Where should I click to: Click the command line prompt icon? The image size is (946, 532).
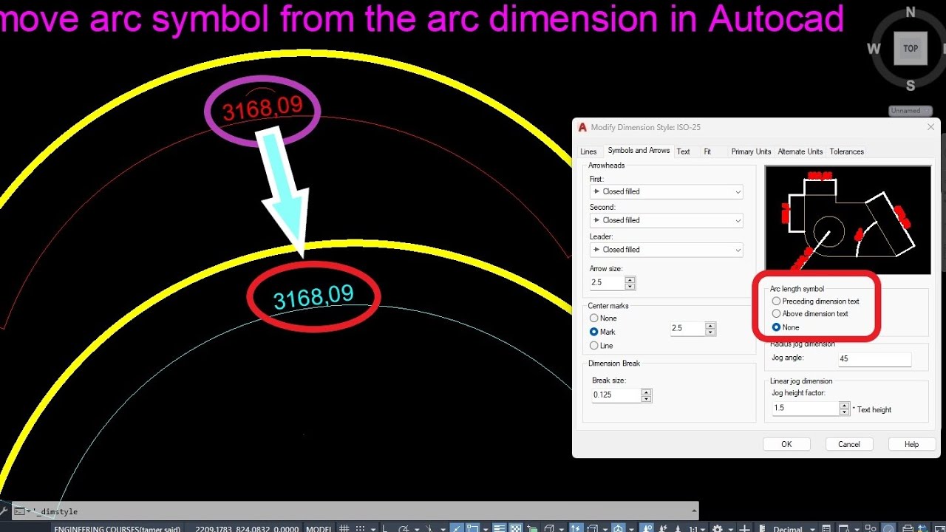click(18, 511)
